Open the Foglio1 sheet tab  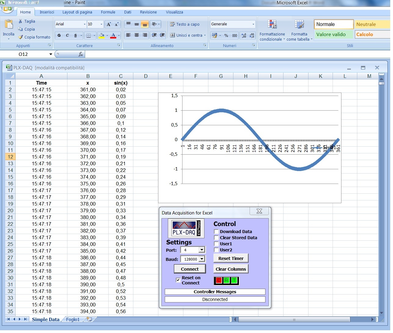(x=73, y=320)
